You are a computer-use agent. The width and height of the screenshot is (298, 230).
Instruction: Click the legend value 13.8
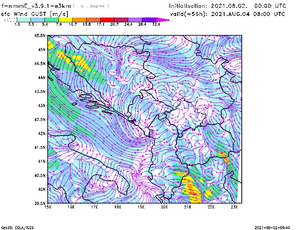(86, 24)
